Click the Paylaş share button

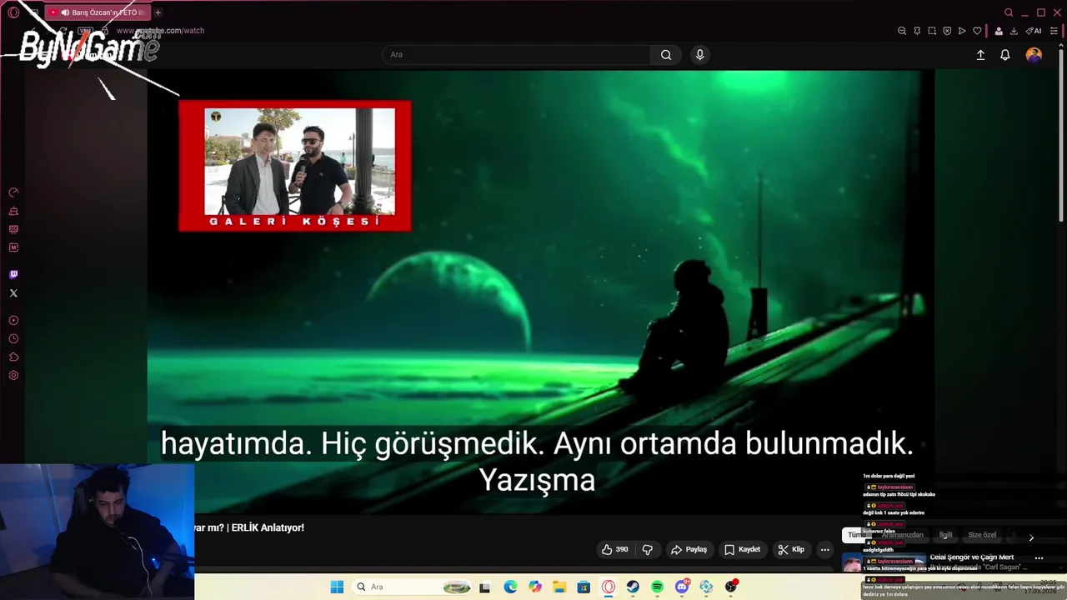pos(689,549)
